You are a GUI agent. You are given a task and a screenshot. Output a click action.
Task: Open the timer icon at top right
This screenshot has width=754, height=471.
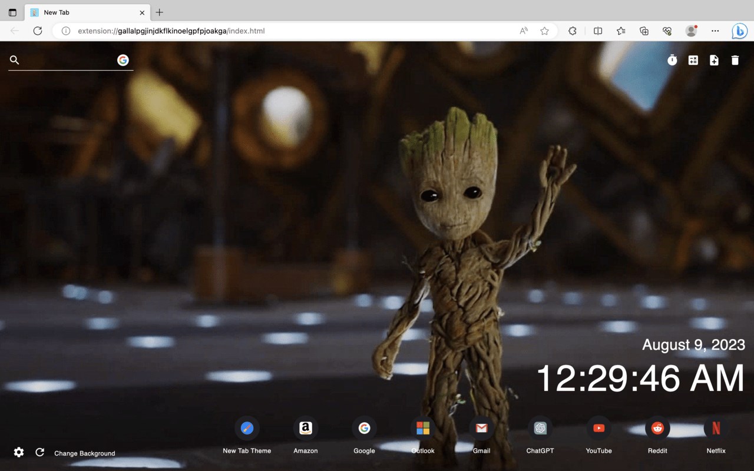tap(672, 59)
